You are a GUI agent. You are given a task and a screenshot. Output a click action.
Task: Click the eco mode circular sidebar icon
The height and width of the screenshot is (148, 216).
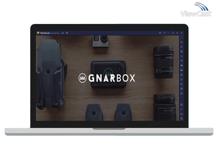coord(182,93)
